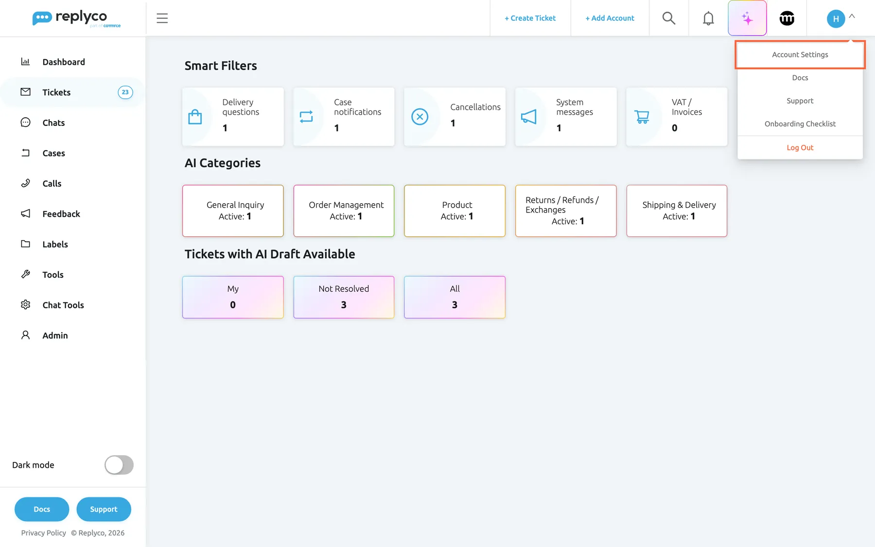Click the Calls phone icon
This screenshot has width=875, height=547.
click(x=25, y=183)
